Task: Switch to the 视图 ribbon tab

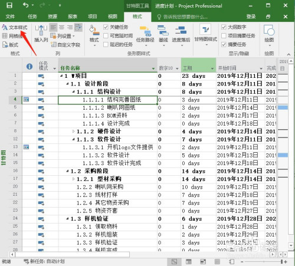Action: pos(113,17)
